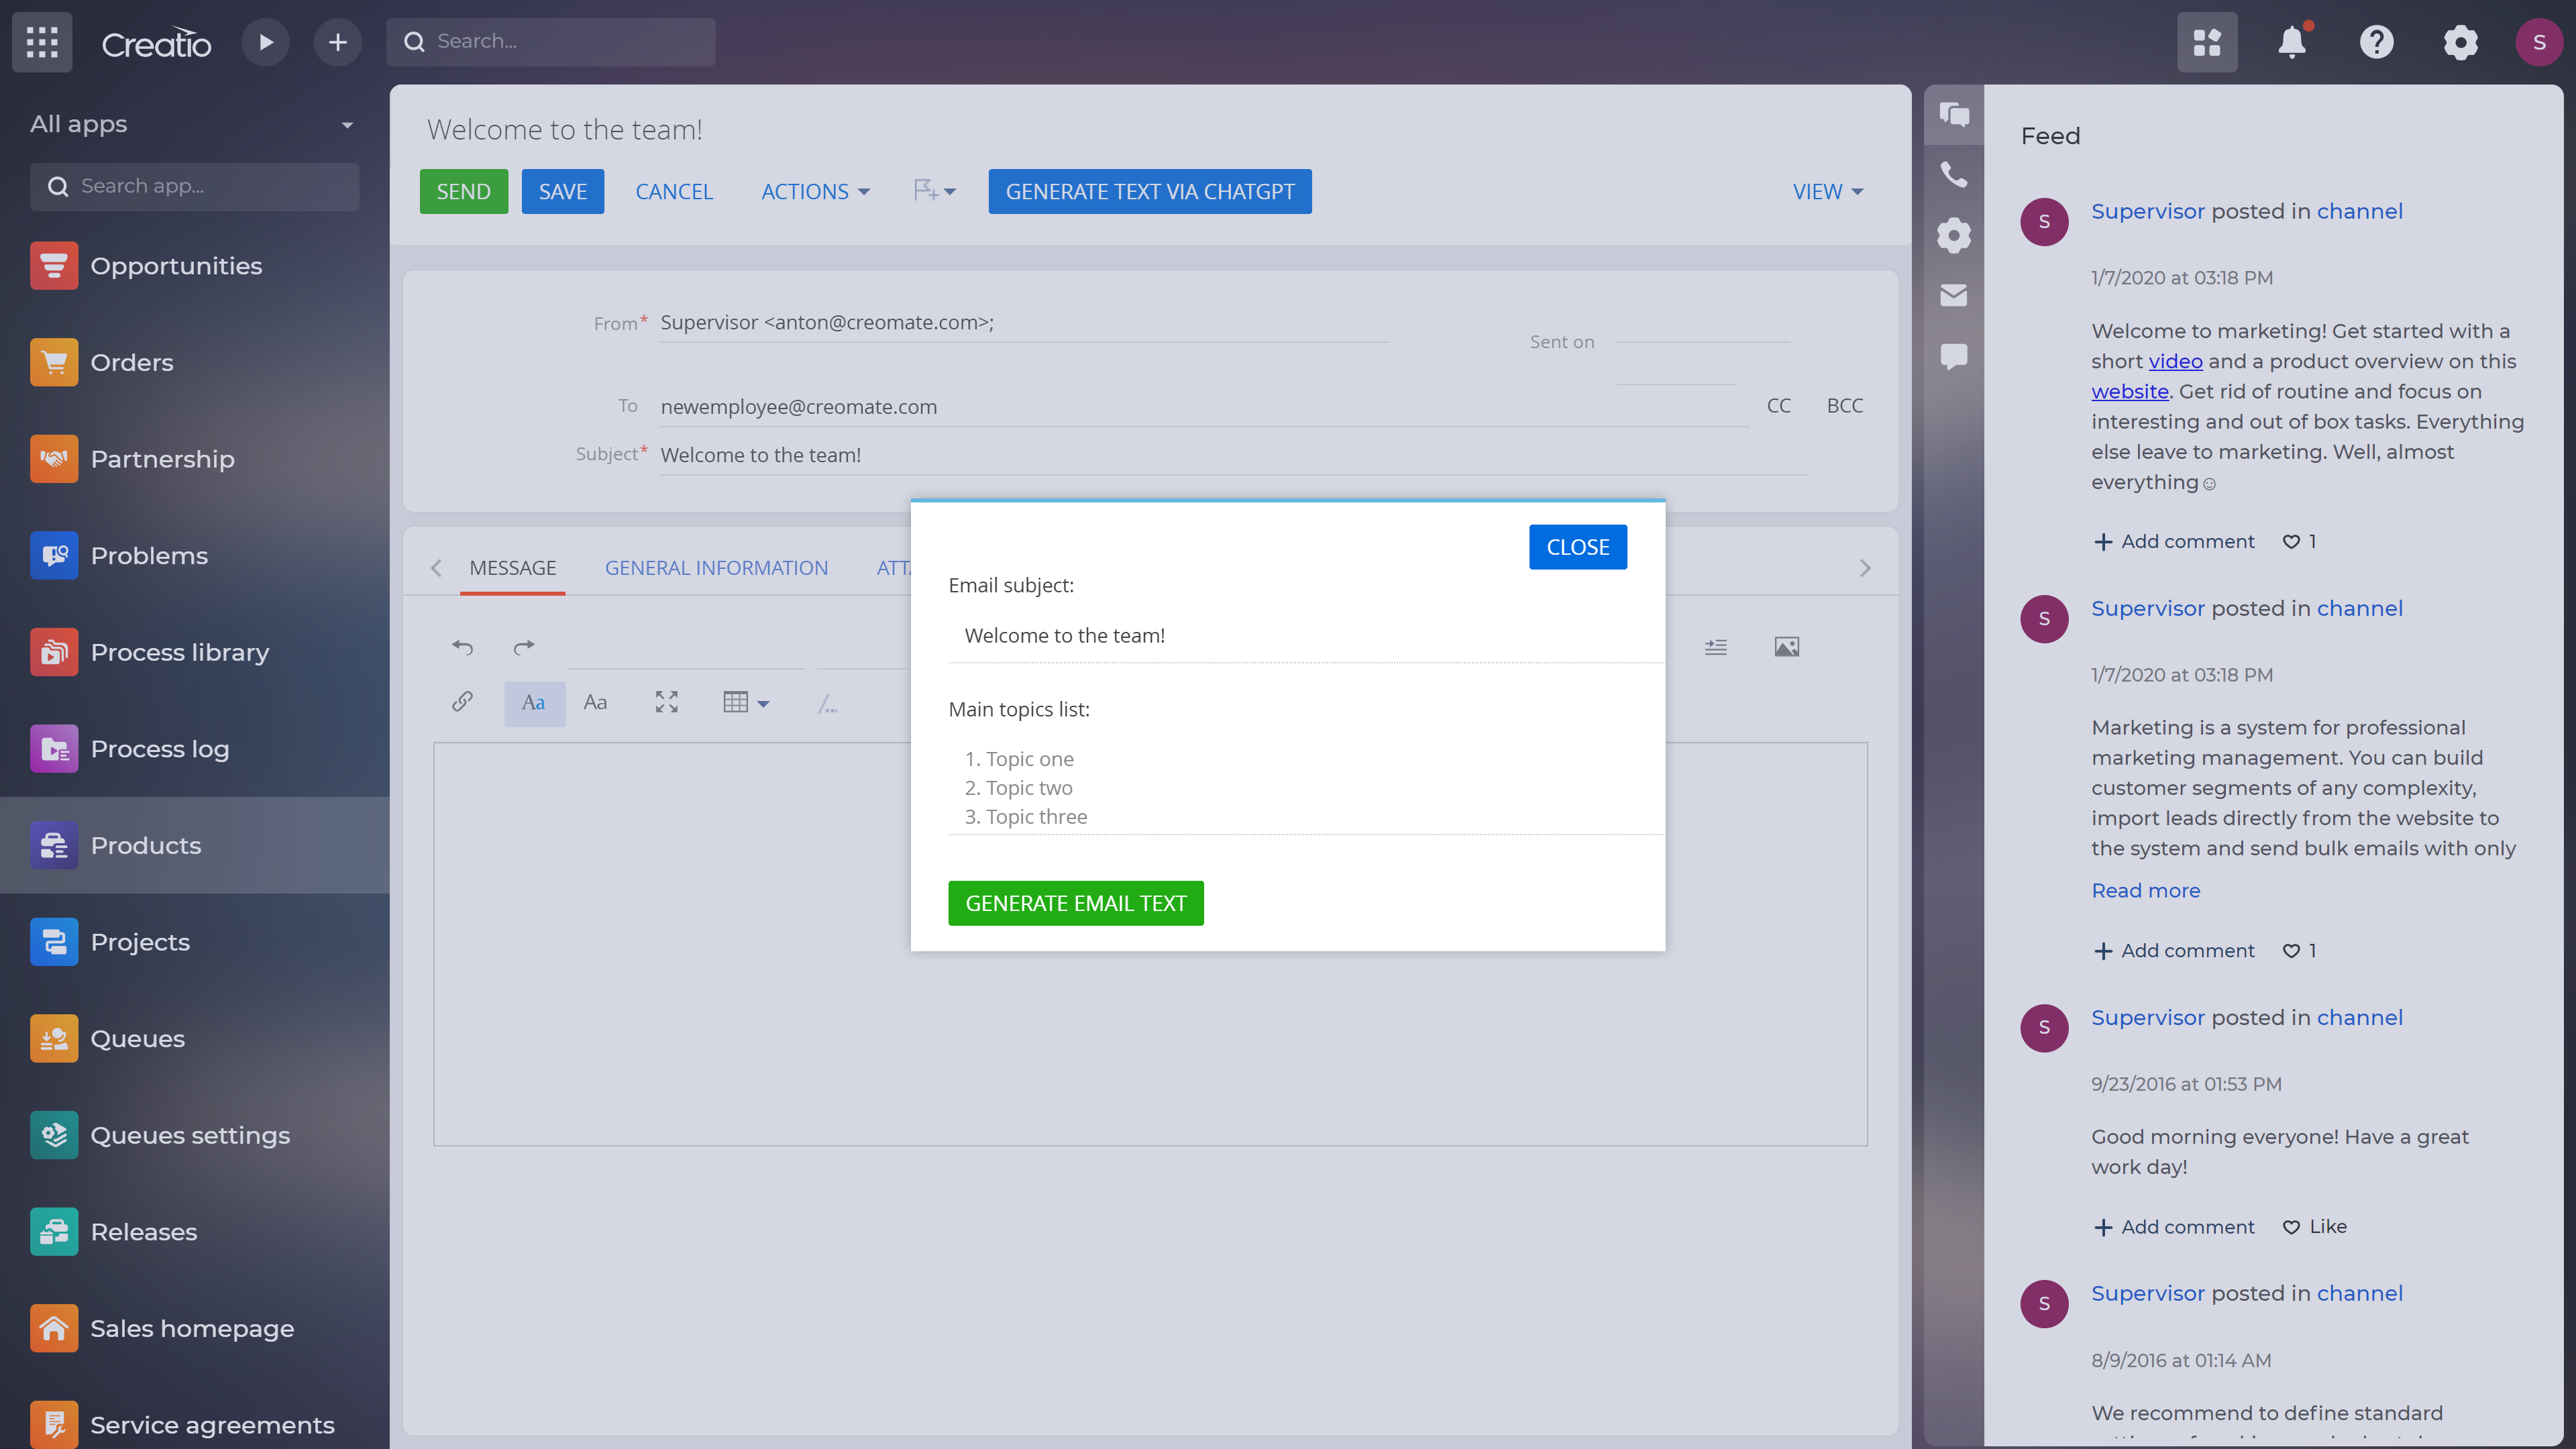Open the phone calls panel icon

point(1954,175)
